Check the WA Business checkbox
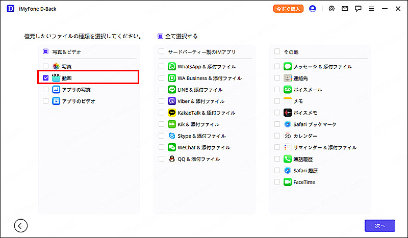The width and height of the screenshot is (408, 238). point(161,78)
